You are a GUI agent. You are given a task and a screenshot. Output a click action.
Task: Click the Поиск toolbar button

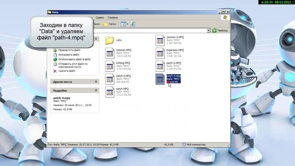pyautogui.click(x=96, y=24)
